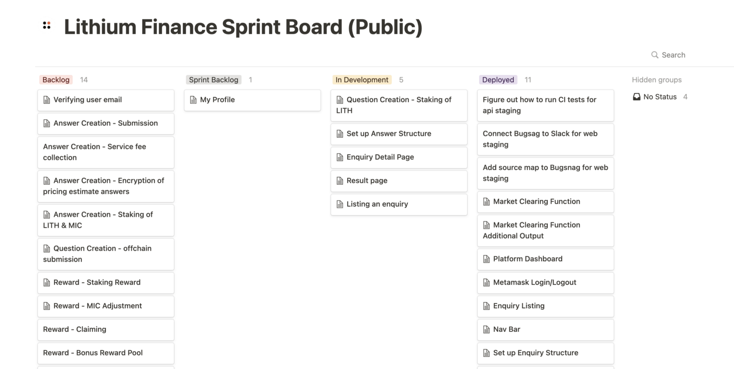Open the Enquiry Listing title text
This screenshot has height=369, width=734.
pyautogui.click(x=519, y=306)
